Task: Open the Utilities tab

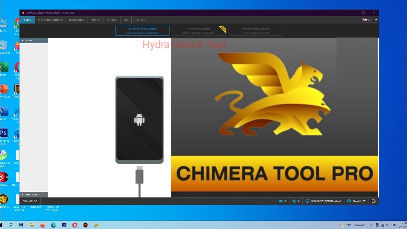Action: coord(140,20)
